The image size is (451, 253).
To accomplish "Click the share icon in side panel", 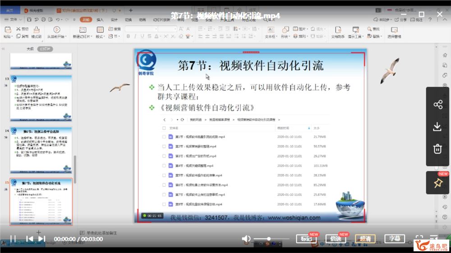I will click(438, 104).
